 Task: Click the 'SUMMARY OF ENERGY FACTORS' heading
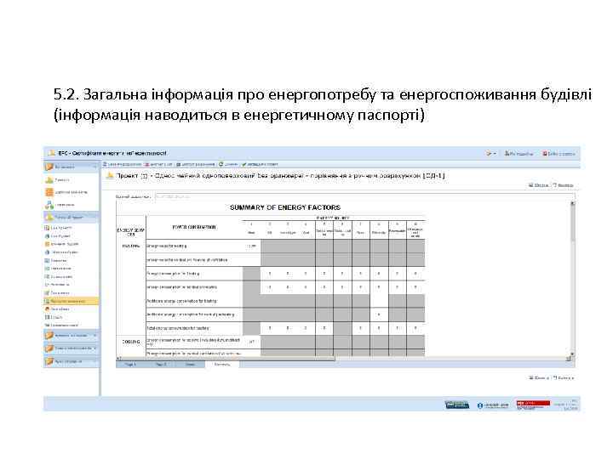coord(285,207)
